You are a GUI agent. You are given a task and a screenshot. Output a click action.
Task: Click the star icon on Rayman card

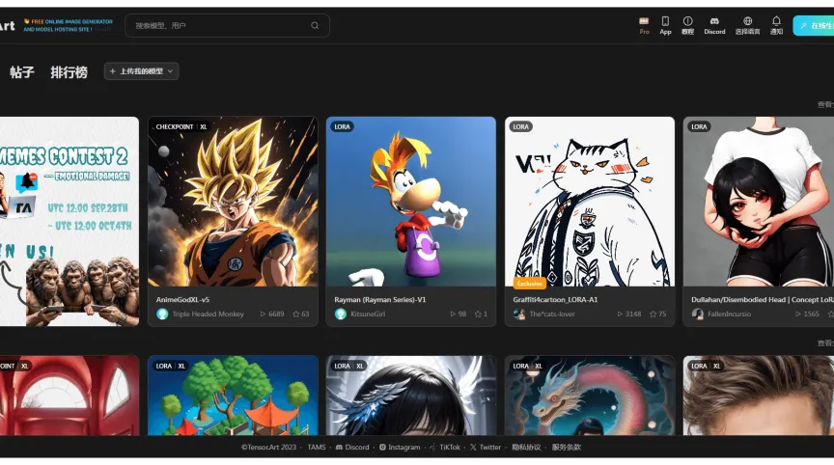478,315
